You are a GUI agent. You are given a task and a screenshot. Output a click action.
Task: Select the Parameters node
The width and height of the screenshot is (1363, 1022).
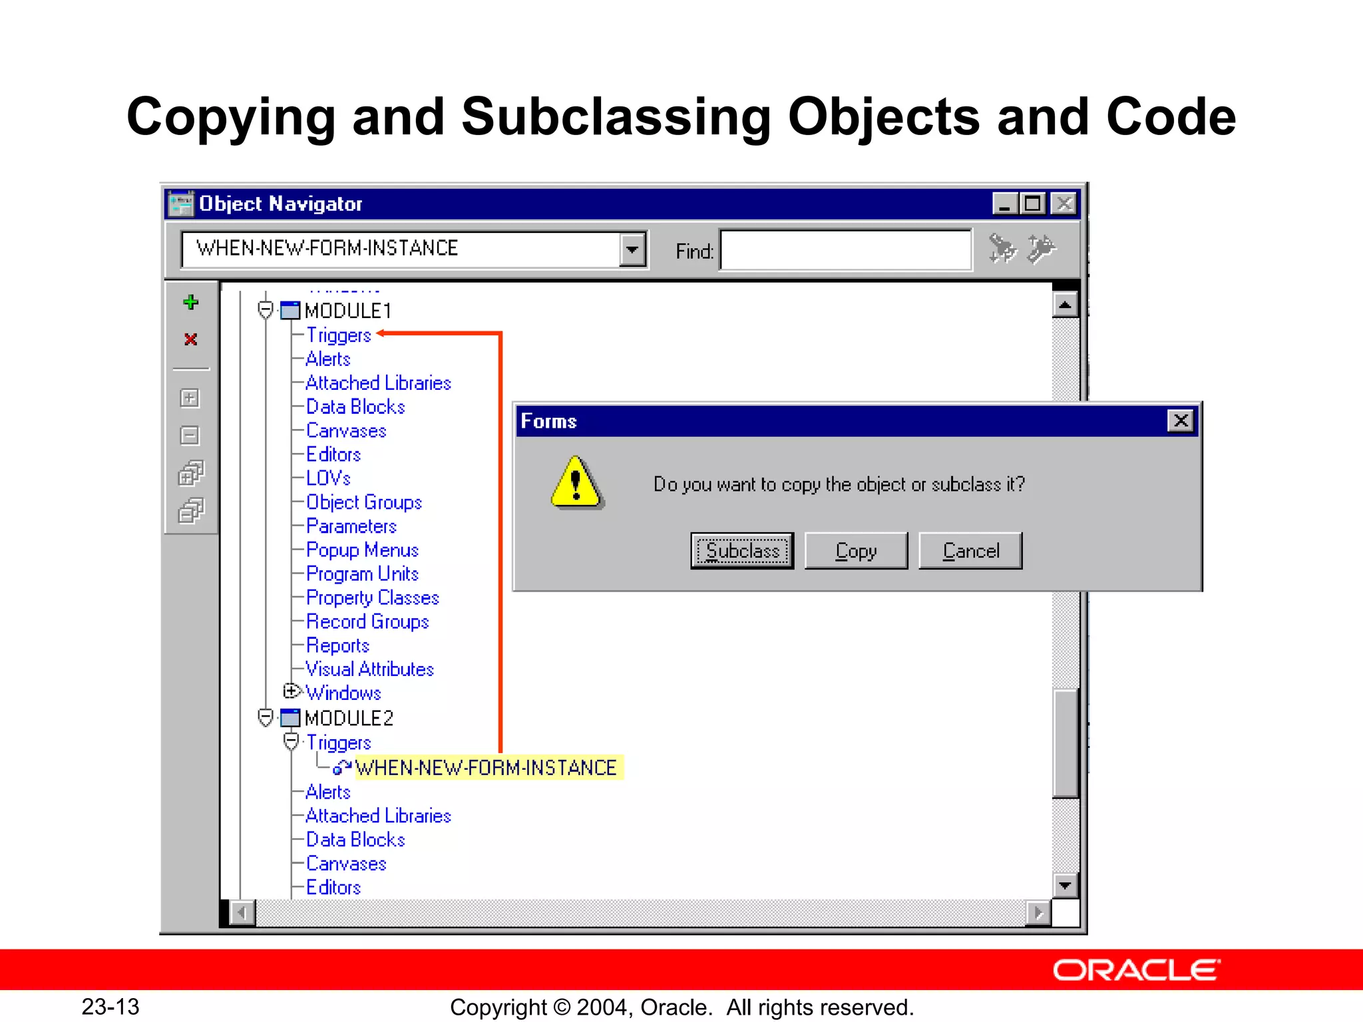coord(351,526)
